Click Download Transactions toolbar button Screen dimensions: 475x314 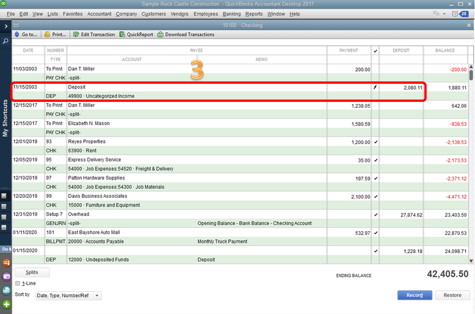[186, 35]
